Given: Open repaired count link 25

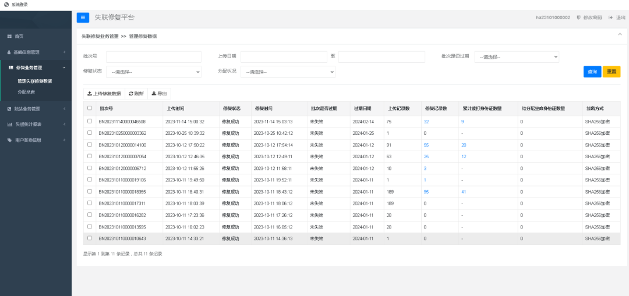Looking at the screenshot, I should click(426, 156).
